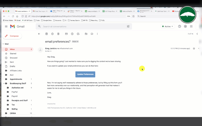Open the Accounts bookmarks folder
Screen dimensions: 202x126
click(x=57, y=20)
